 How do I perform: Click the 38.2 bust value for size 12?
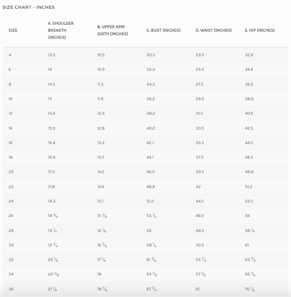pos(151,113)
